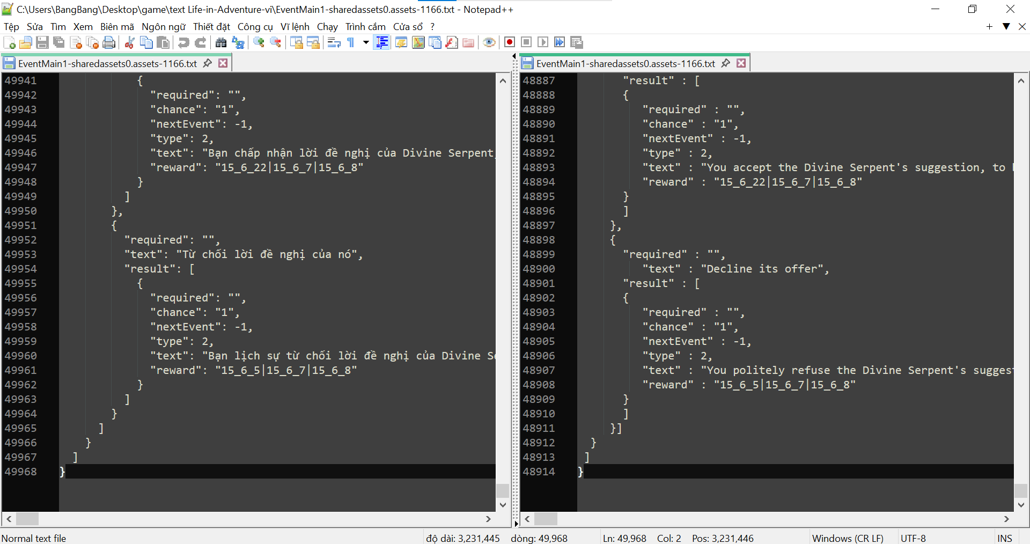1030x544 pixels.
Task: Click the New file toolbar icon
Action: pos(9,42)
